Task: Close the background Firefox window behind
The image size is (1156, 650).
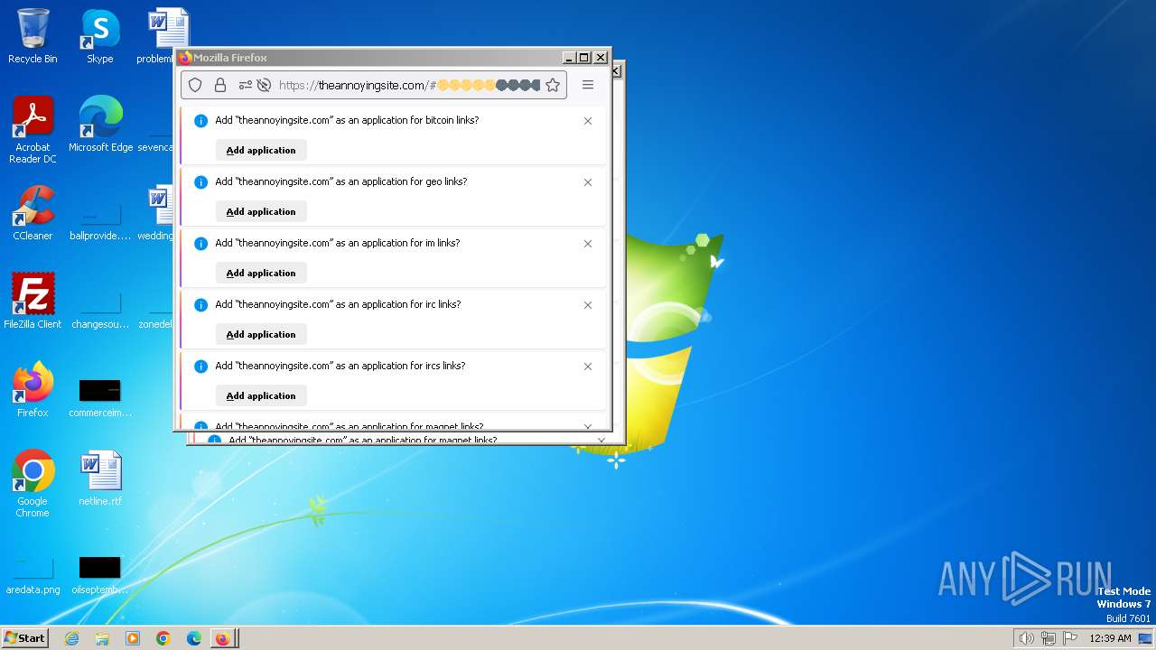Action: click(617, 70)
